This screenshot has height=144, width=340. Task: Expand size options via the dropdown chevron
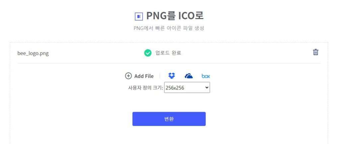207,87
